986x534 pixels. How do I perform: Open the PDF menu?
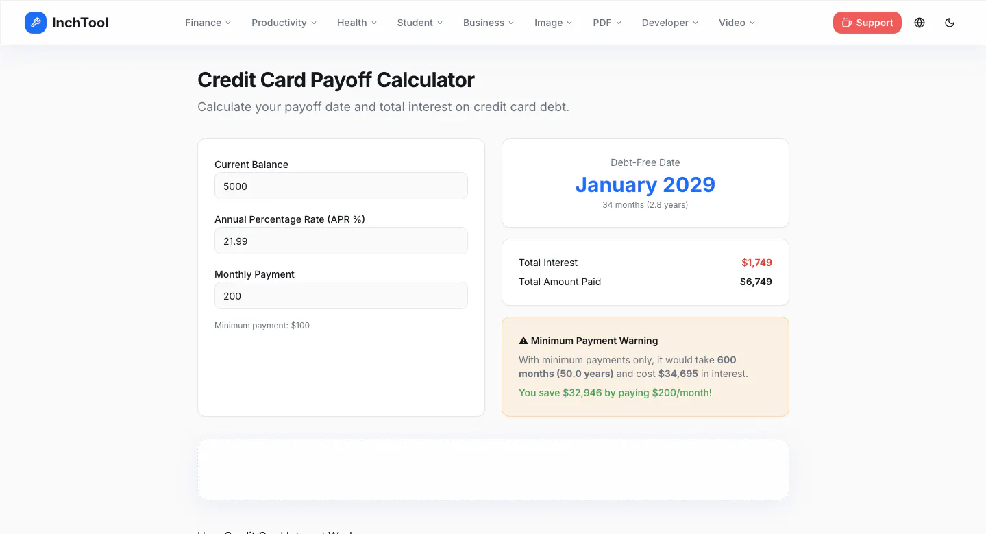coord(607,23)
